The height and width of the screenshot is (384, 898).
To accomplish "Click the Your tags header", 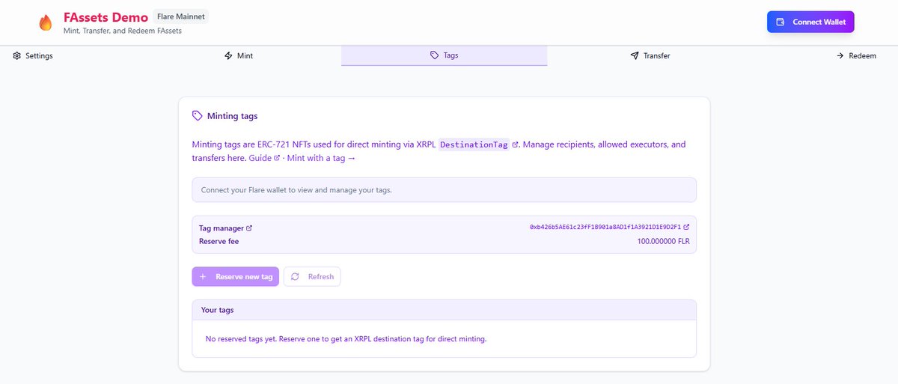I will (444, 310).
